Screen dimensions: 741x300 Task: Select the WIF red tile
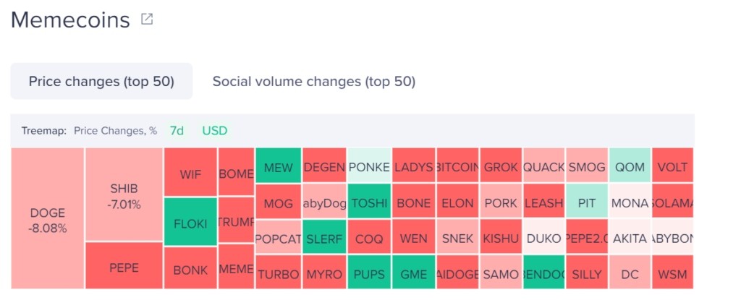click(190, 173)
